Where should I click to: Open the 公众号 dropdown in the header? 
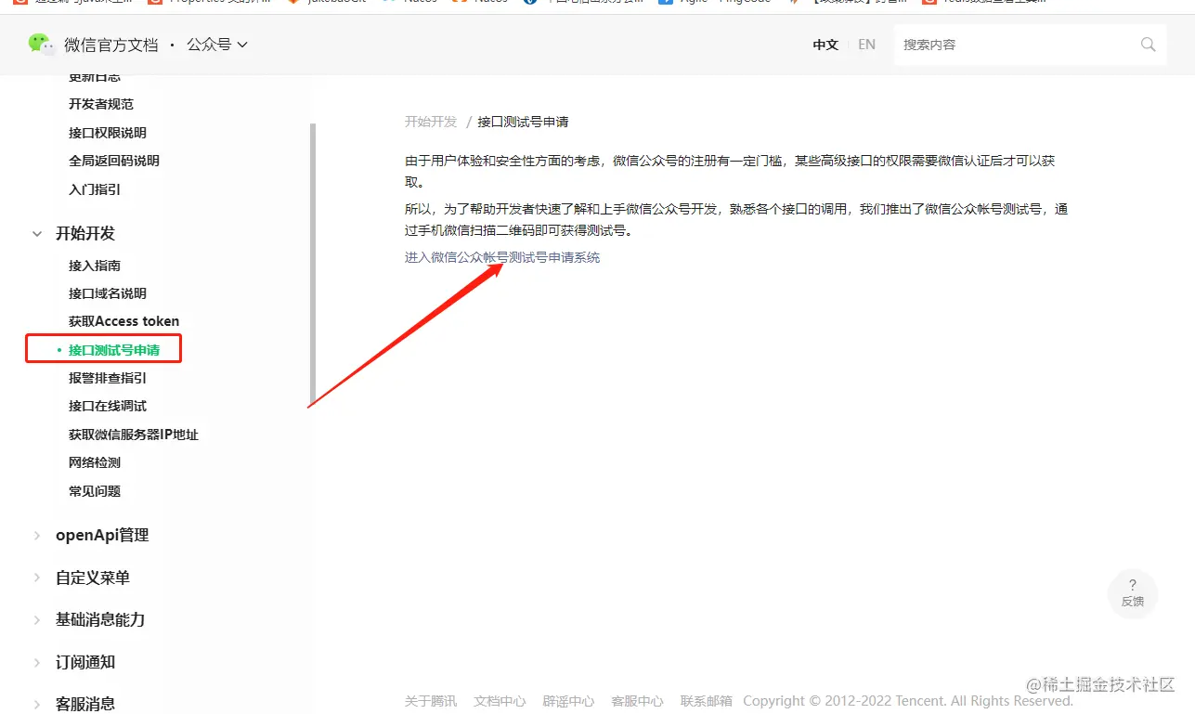[x=217, y=45]
